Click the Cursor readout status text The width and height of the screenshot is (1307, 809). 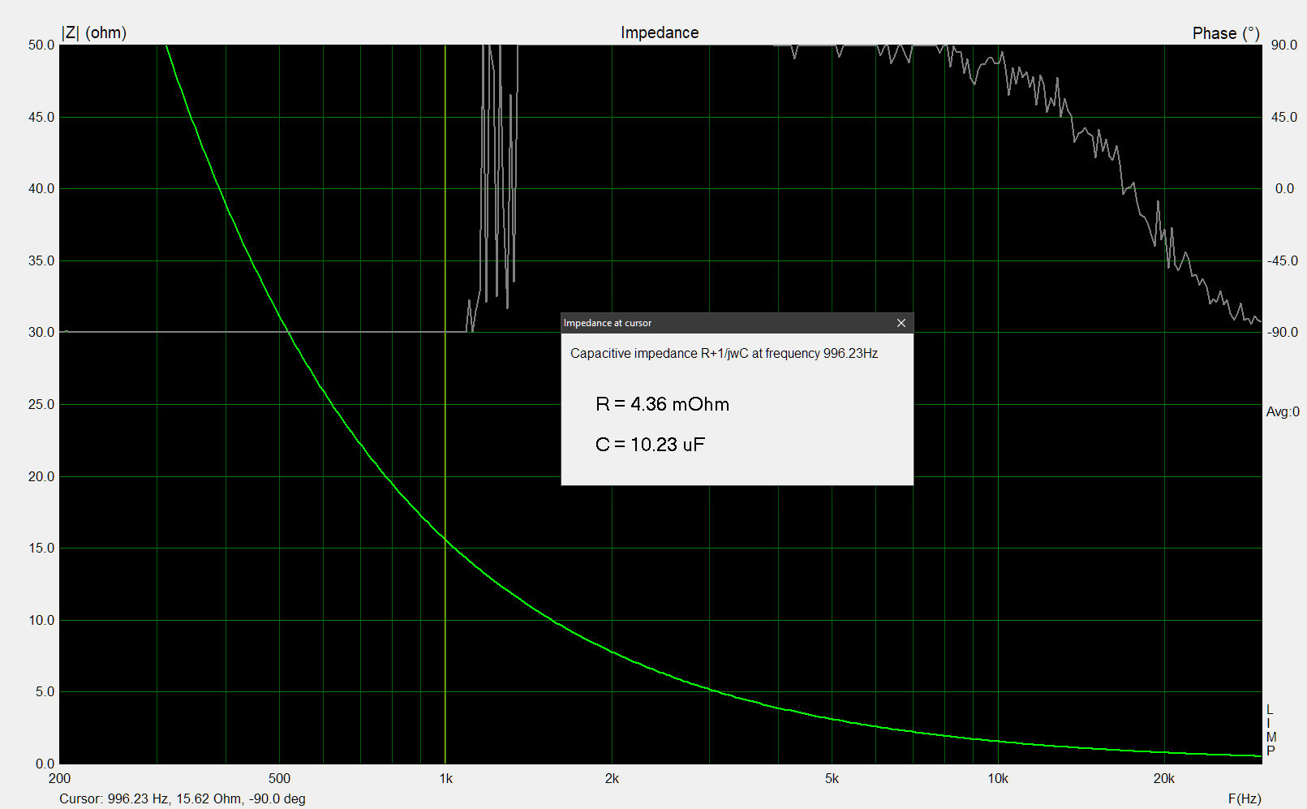tap(183, 798)
